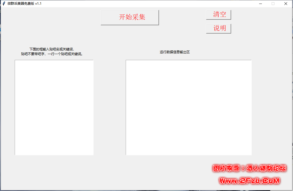Open the 说明 instructions button
Screen dimensions: 293x191
click(x=218, y=28)
